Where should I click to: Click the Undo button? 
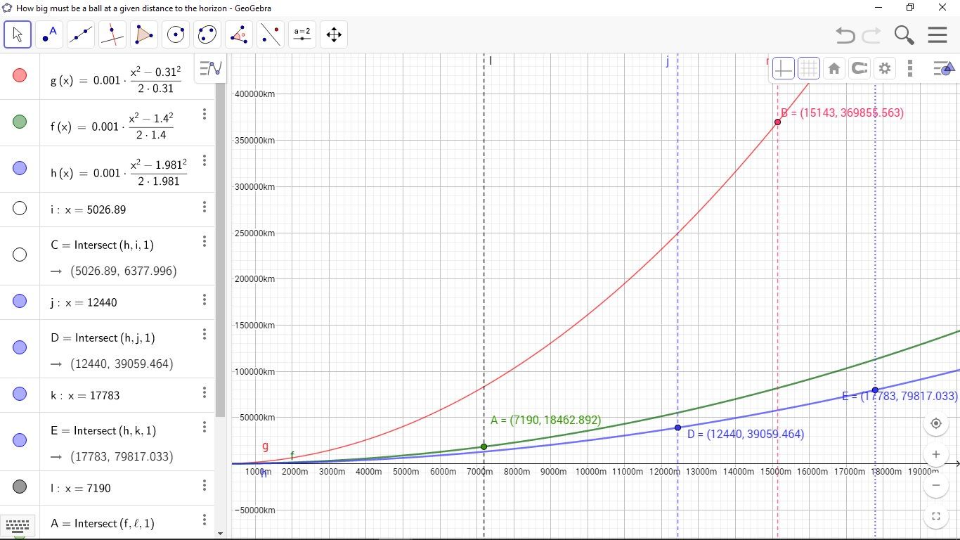(845, 34)
